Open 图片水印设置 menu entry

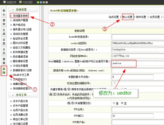pyautogui.click(x=20, y=43)
